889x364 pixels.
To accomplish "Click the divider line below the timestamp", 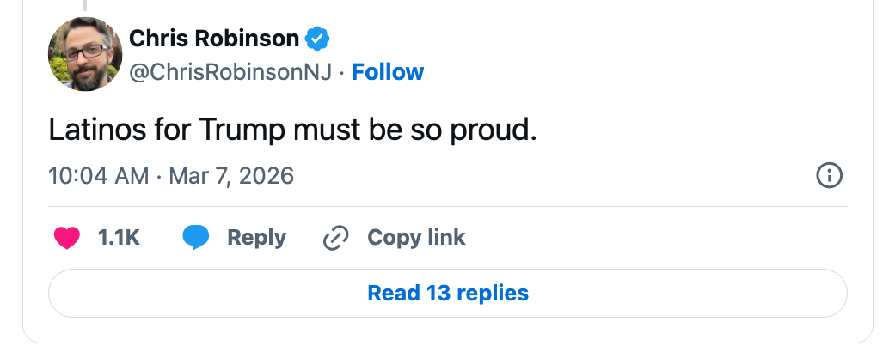I will point(448,207).
